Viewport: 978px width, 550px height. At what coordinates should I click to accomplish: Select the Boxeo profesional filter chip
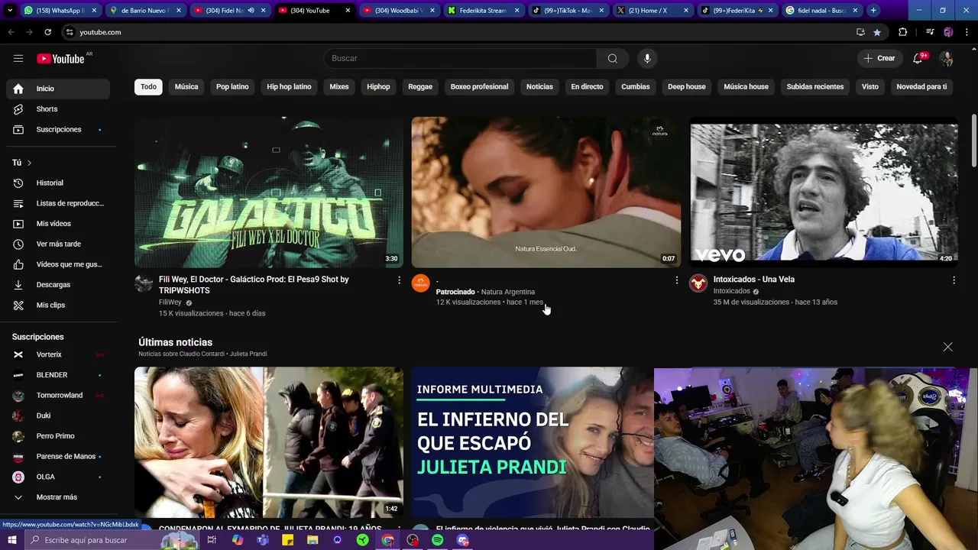point(479,87)
